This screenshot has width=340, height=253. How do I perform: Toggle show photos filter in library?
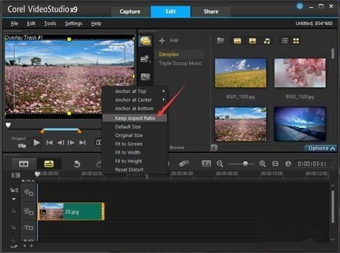coord(252,41)
